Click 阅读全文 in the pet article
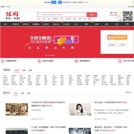The width and height of the screenshot is (134, 134). (121, 113)
